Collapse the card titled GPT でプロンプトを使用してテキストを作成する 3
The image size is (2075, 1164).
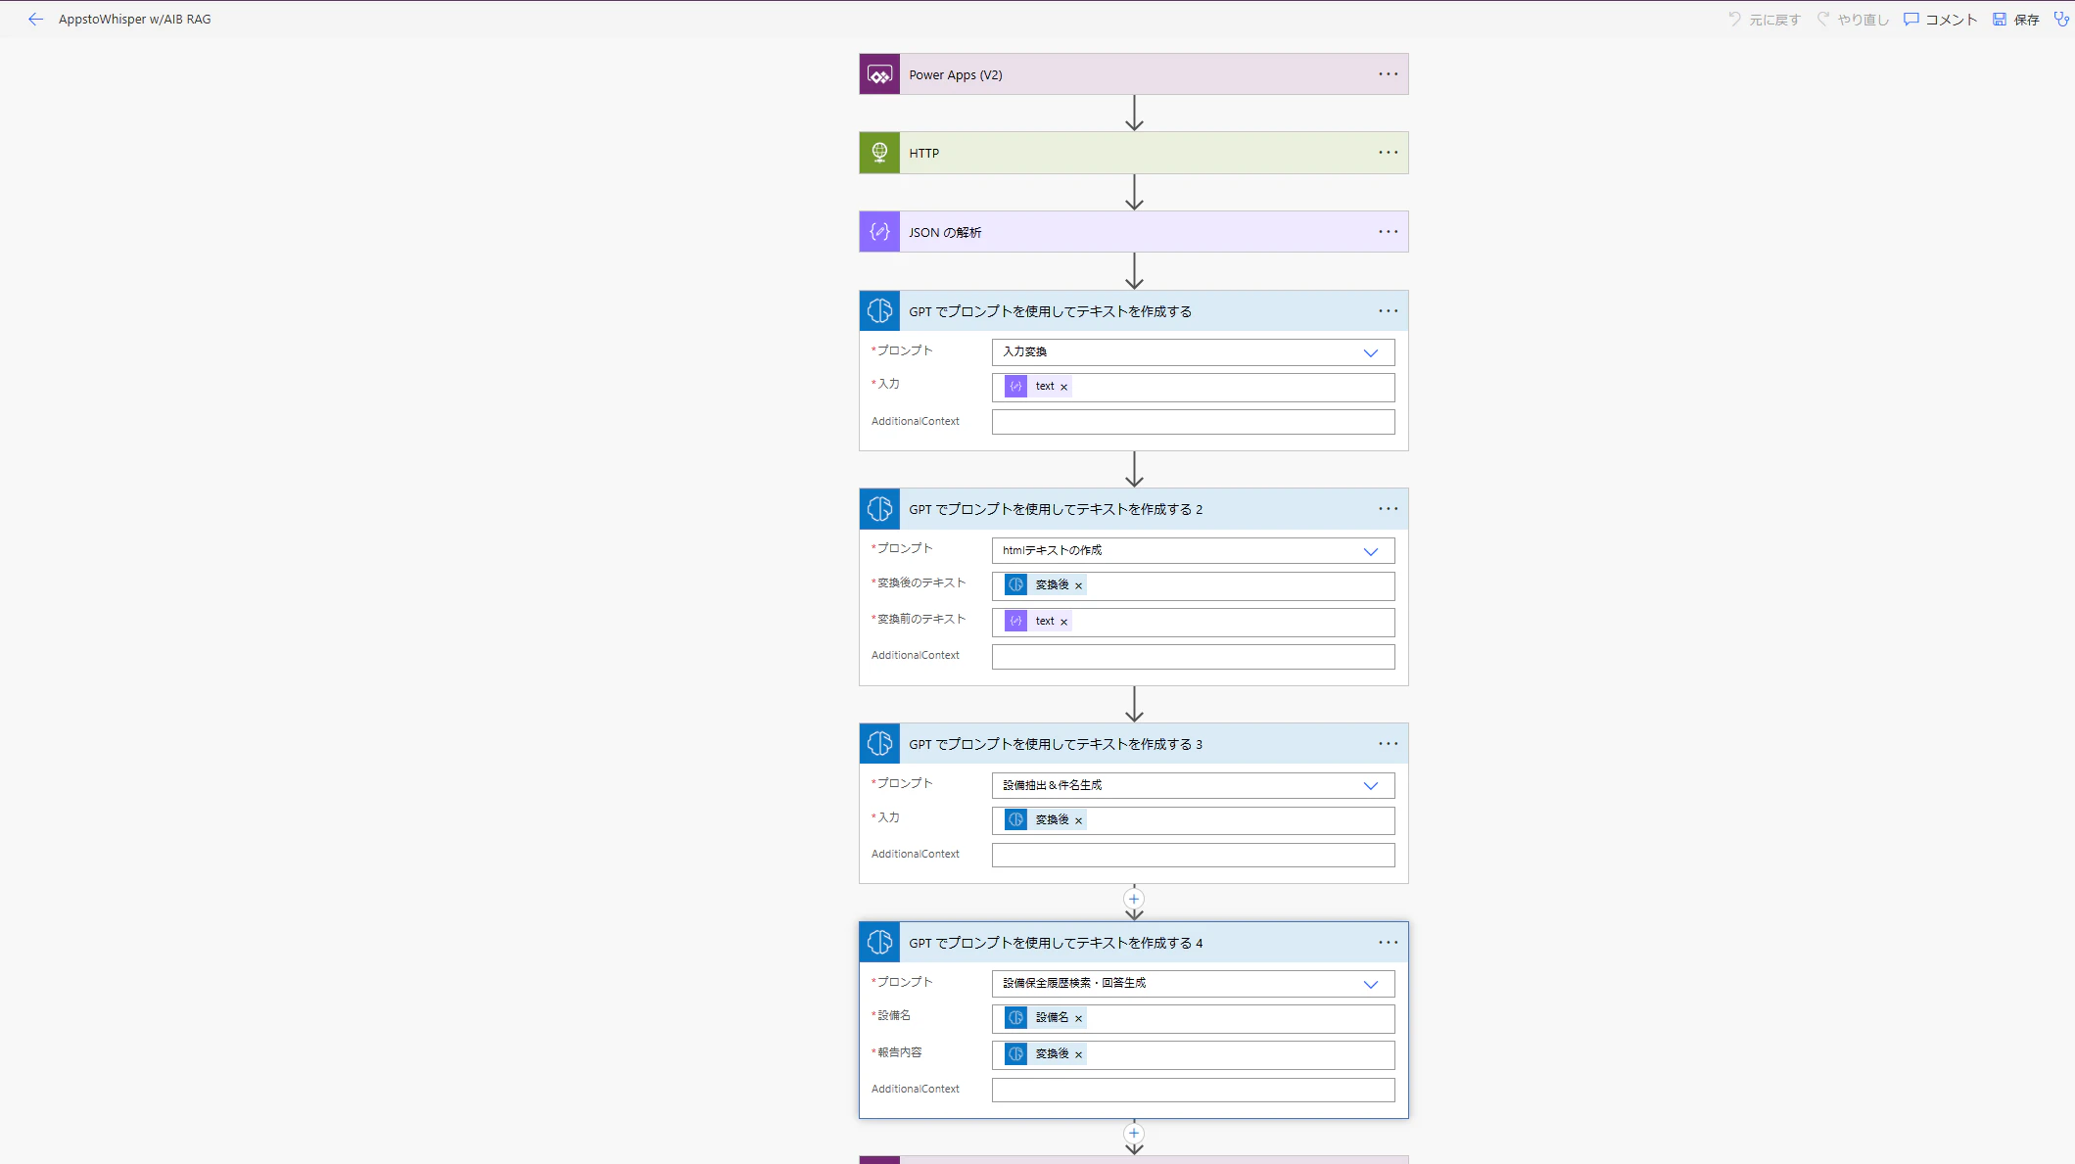[1056, 745]
